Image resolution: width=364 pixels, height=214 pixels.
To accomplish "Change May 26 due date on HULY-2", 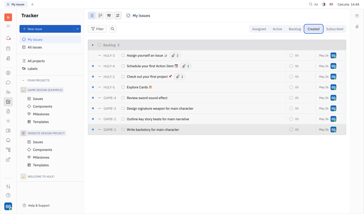I will [324, 76].
